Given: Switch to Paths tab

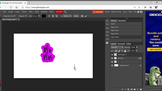Looking at the screenshot, I should point(129,44).
